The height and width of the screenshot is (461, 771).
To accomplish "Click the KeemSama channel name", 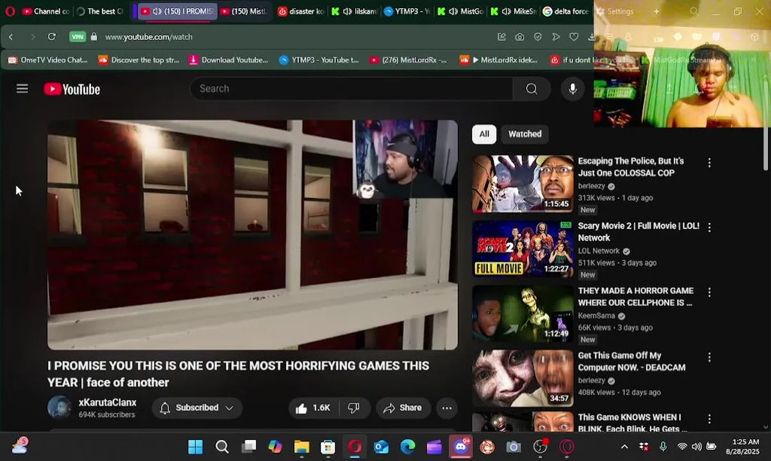I will click(596, 316).
